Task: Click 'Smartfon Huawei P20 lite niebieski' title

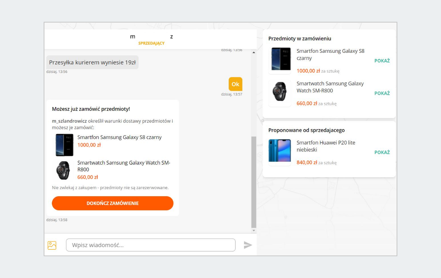Action: (x=326, y=146)
